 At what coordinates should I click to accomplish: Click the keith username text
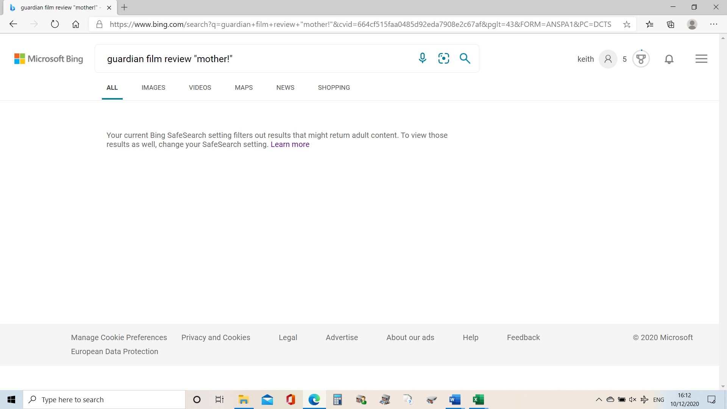(586, 59)
